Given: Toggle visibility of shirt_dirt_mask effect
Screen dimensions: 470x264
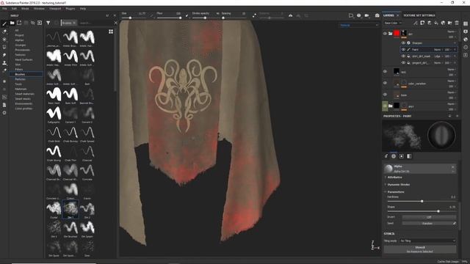Looking at the screenshot, I should [x=403, y=56].
